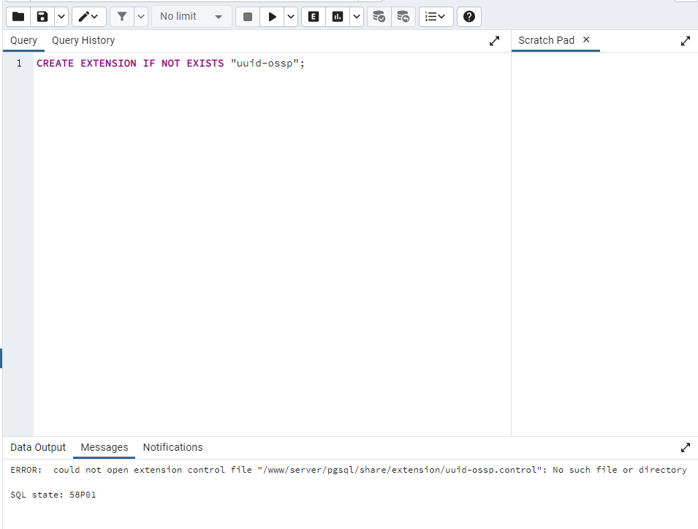Image resolution: width=698 pixels, height=529 pixels.
Task: Click the "uuid-ossp" string in query
Action: coord(265,63)
